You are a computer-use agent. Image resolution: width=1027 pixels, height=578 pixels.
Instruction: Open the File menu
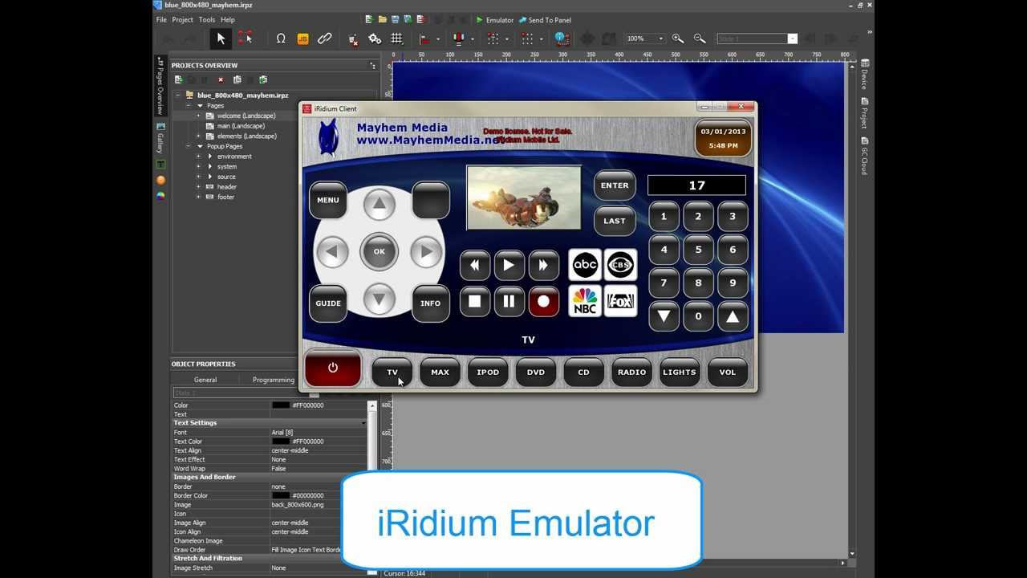(161, 19)
